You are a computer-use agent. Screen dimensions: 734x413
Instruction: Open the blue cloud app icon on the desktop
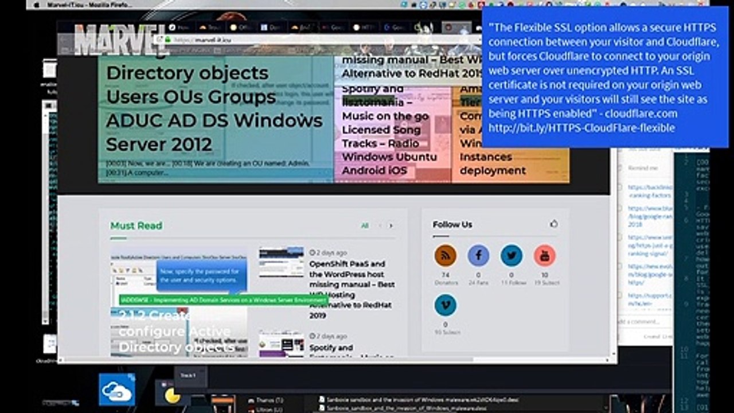tap(117, 390)
